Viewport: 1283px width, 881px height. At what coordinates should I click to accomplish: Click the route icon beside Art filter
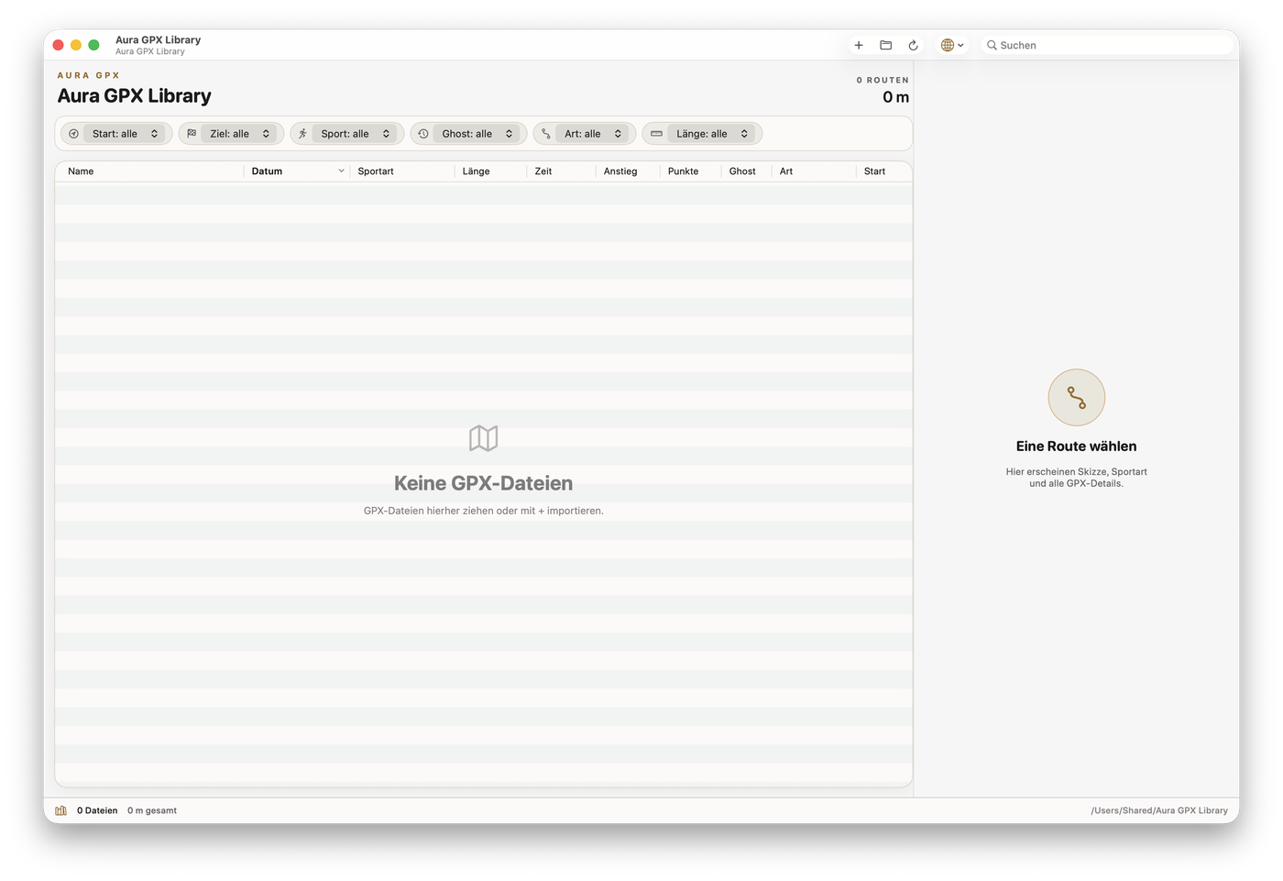(546, 134)
